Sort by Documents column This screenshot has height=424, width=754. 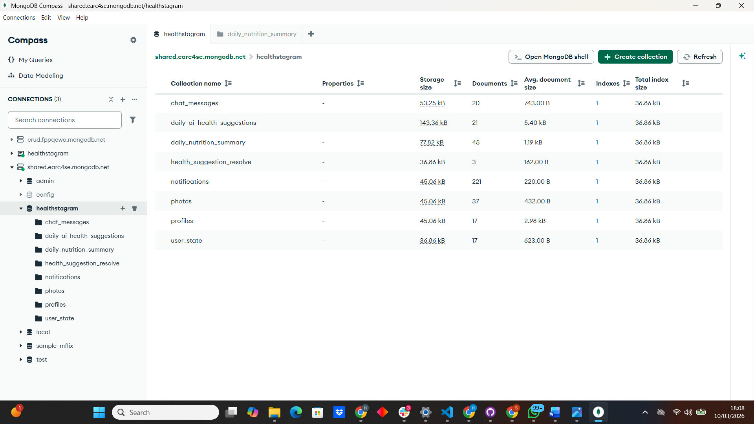coord(514,83)
